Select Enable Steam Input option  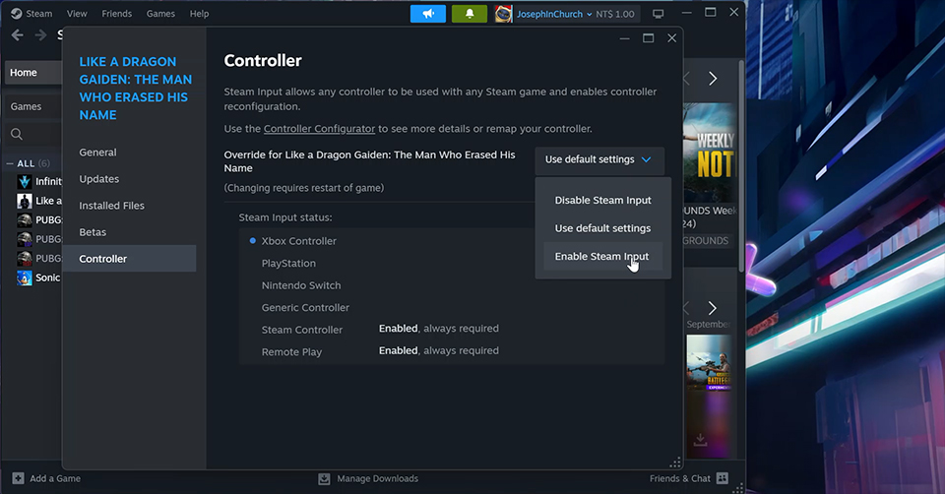[601, 256]
